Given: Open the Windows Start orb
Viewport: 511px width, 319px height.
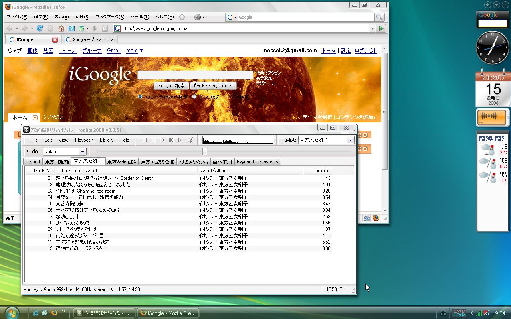Looking at the screenshot, I should pyautogui.click(x=12, y=312).
